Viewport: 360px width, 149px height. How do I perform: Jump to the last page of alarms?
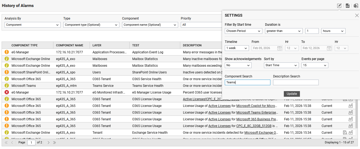(x=54, y=143)
